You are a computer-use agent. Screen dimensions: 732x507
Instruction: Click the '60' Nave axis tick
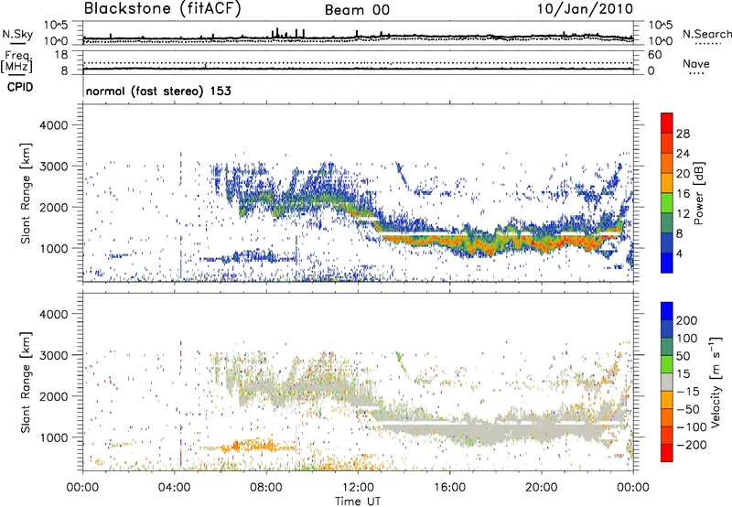pos(654,55)
